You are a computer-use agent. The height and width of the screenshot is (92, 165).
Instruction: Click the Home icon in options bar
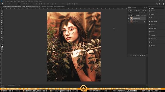coord(2,4)
